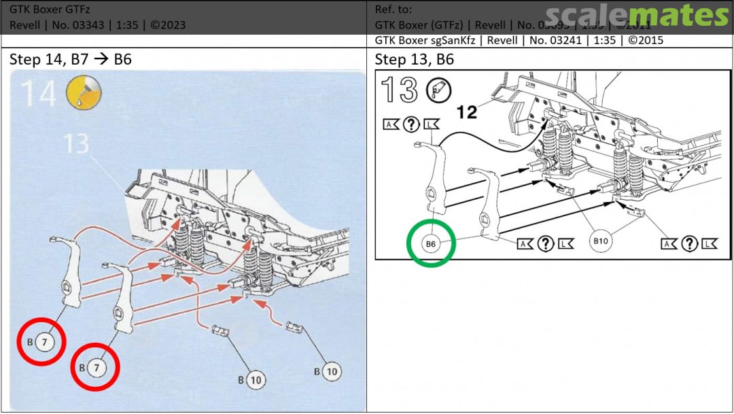Select the 'GTK Boxer GTFz' title text
The height and width of the screenshot is (414, 734).
50,10
